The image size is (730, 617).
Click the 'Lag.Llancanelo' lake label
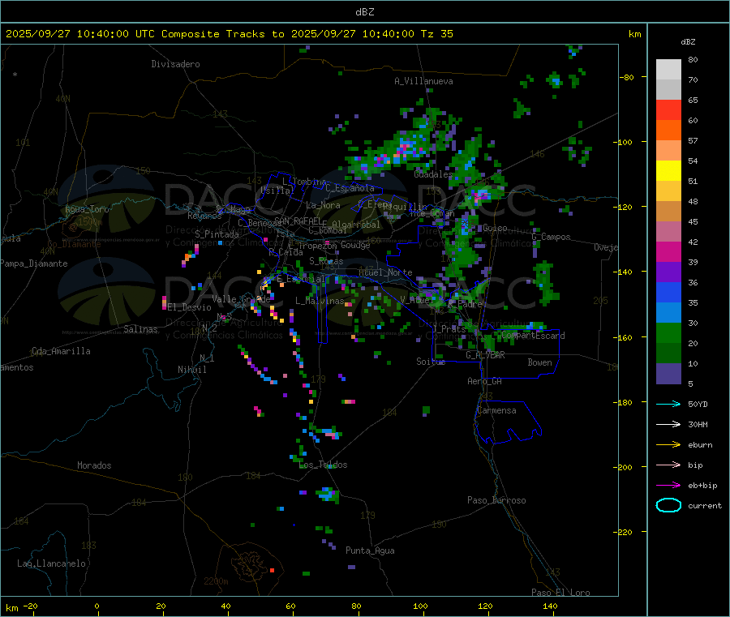tap(52, 563)
